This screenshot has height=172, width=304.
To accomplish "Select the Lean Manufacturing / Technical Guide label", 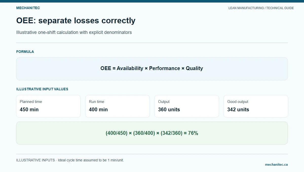I will 261,8.
